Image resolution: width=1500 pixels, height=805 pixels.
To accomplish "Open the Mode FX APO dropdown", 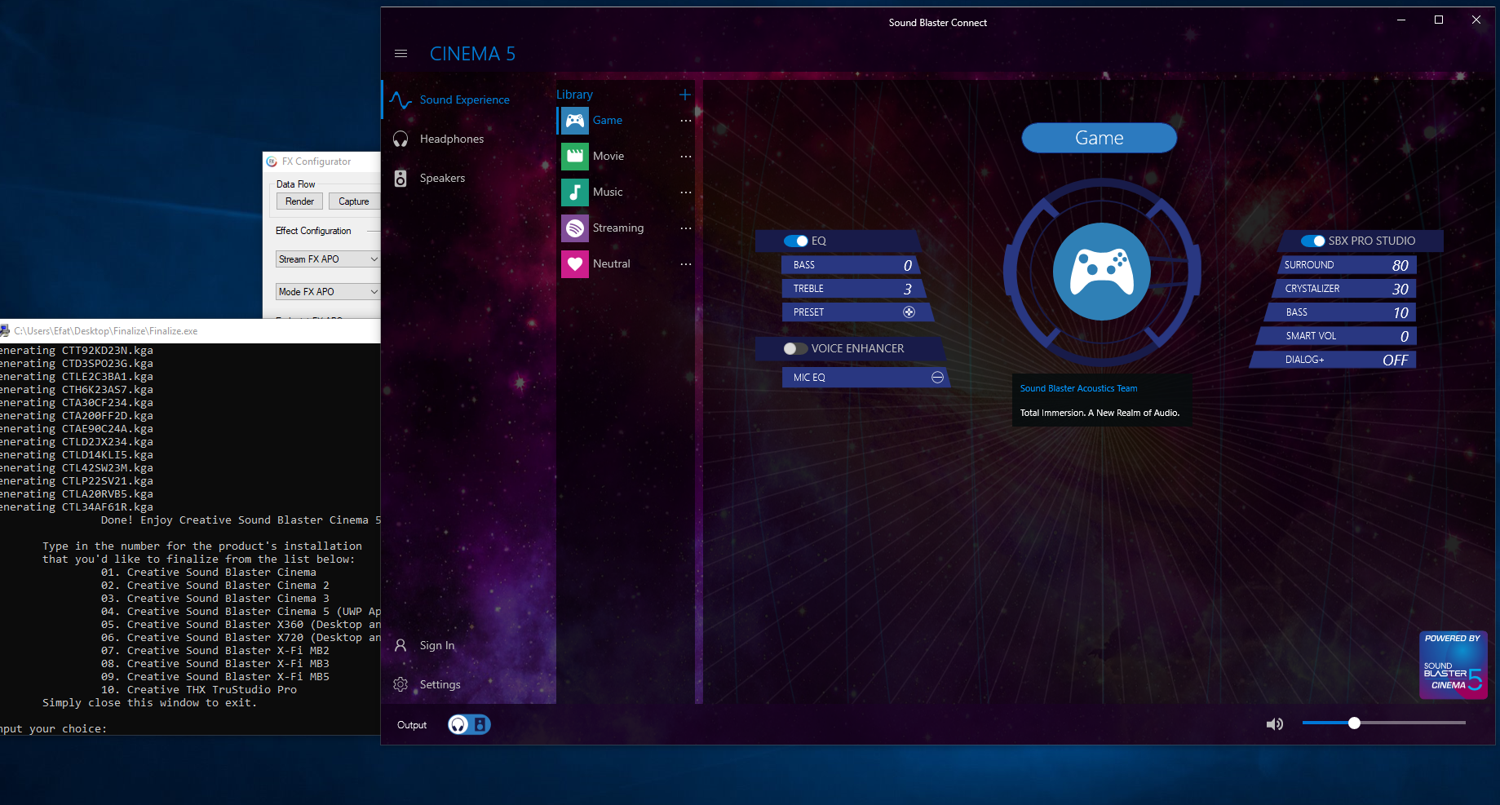I will pyautogui.click(x=328, y=292).
